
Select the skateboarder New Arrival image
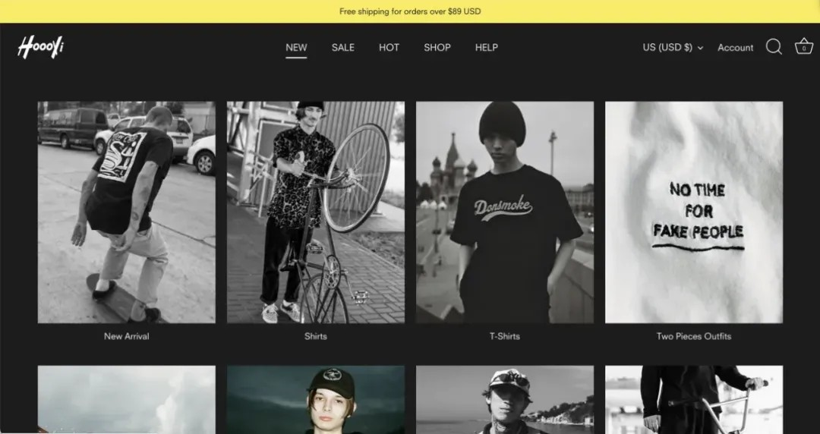[127, 212]
